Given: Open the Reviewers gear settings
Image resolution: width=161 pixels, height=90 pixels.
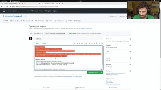Looking at the screenshot, I should coord(130,39).
